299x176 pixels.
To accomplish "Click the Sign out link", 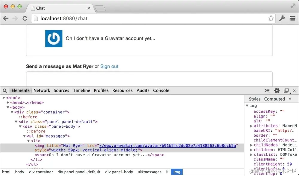I will click(x=109, y=67).
